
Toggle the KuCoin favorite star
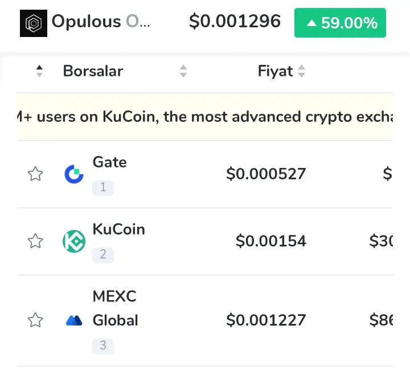tap(35, 241)
